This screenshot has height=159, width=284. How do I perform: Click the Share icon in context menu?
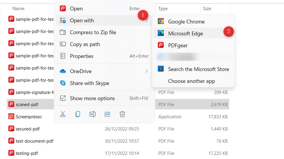point(107,114)
